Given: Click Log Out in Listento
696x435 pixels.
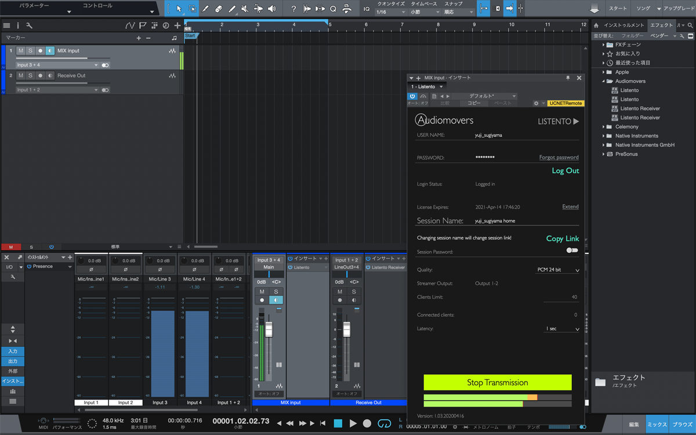Looking at the screenshot, I should click(565, 171).
